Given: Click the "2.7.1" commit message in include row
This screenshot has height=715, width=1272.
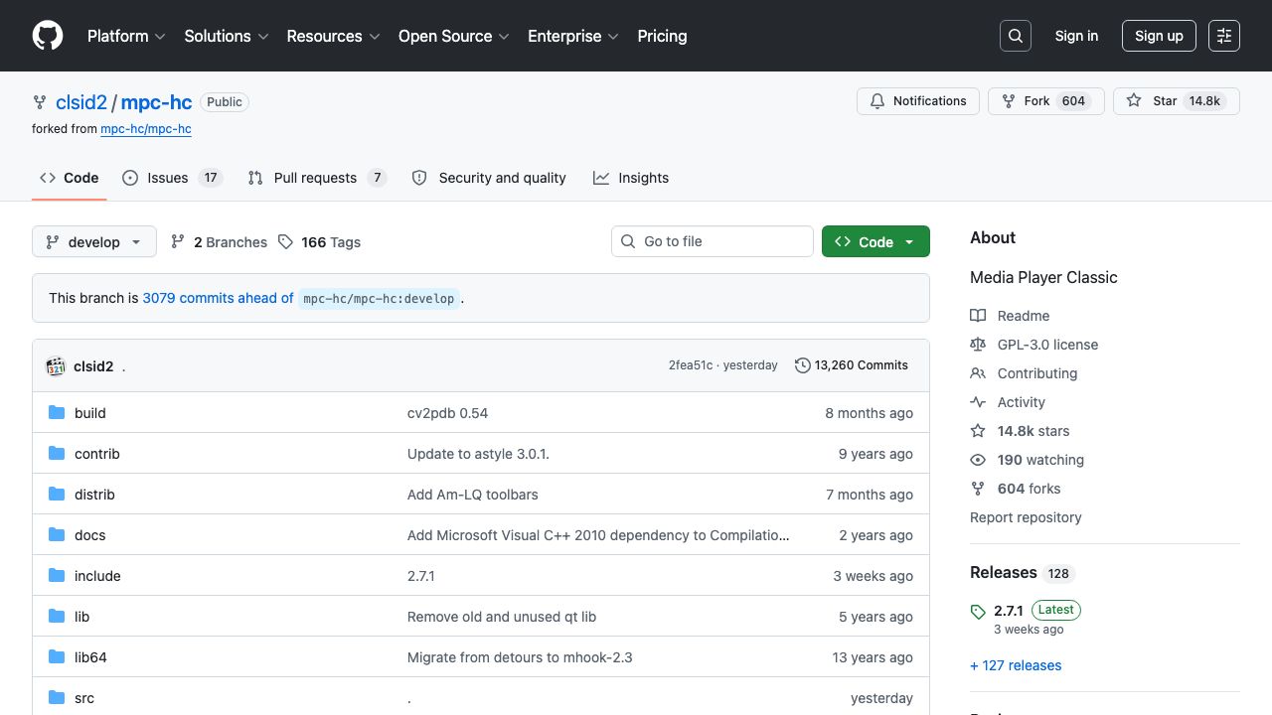Looking at the screenshot, I should (421, 576).
